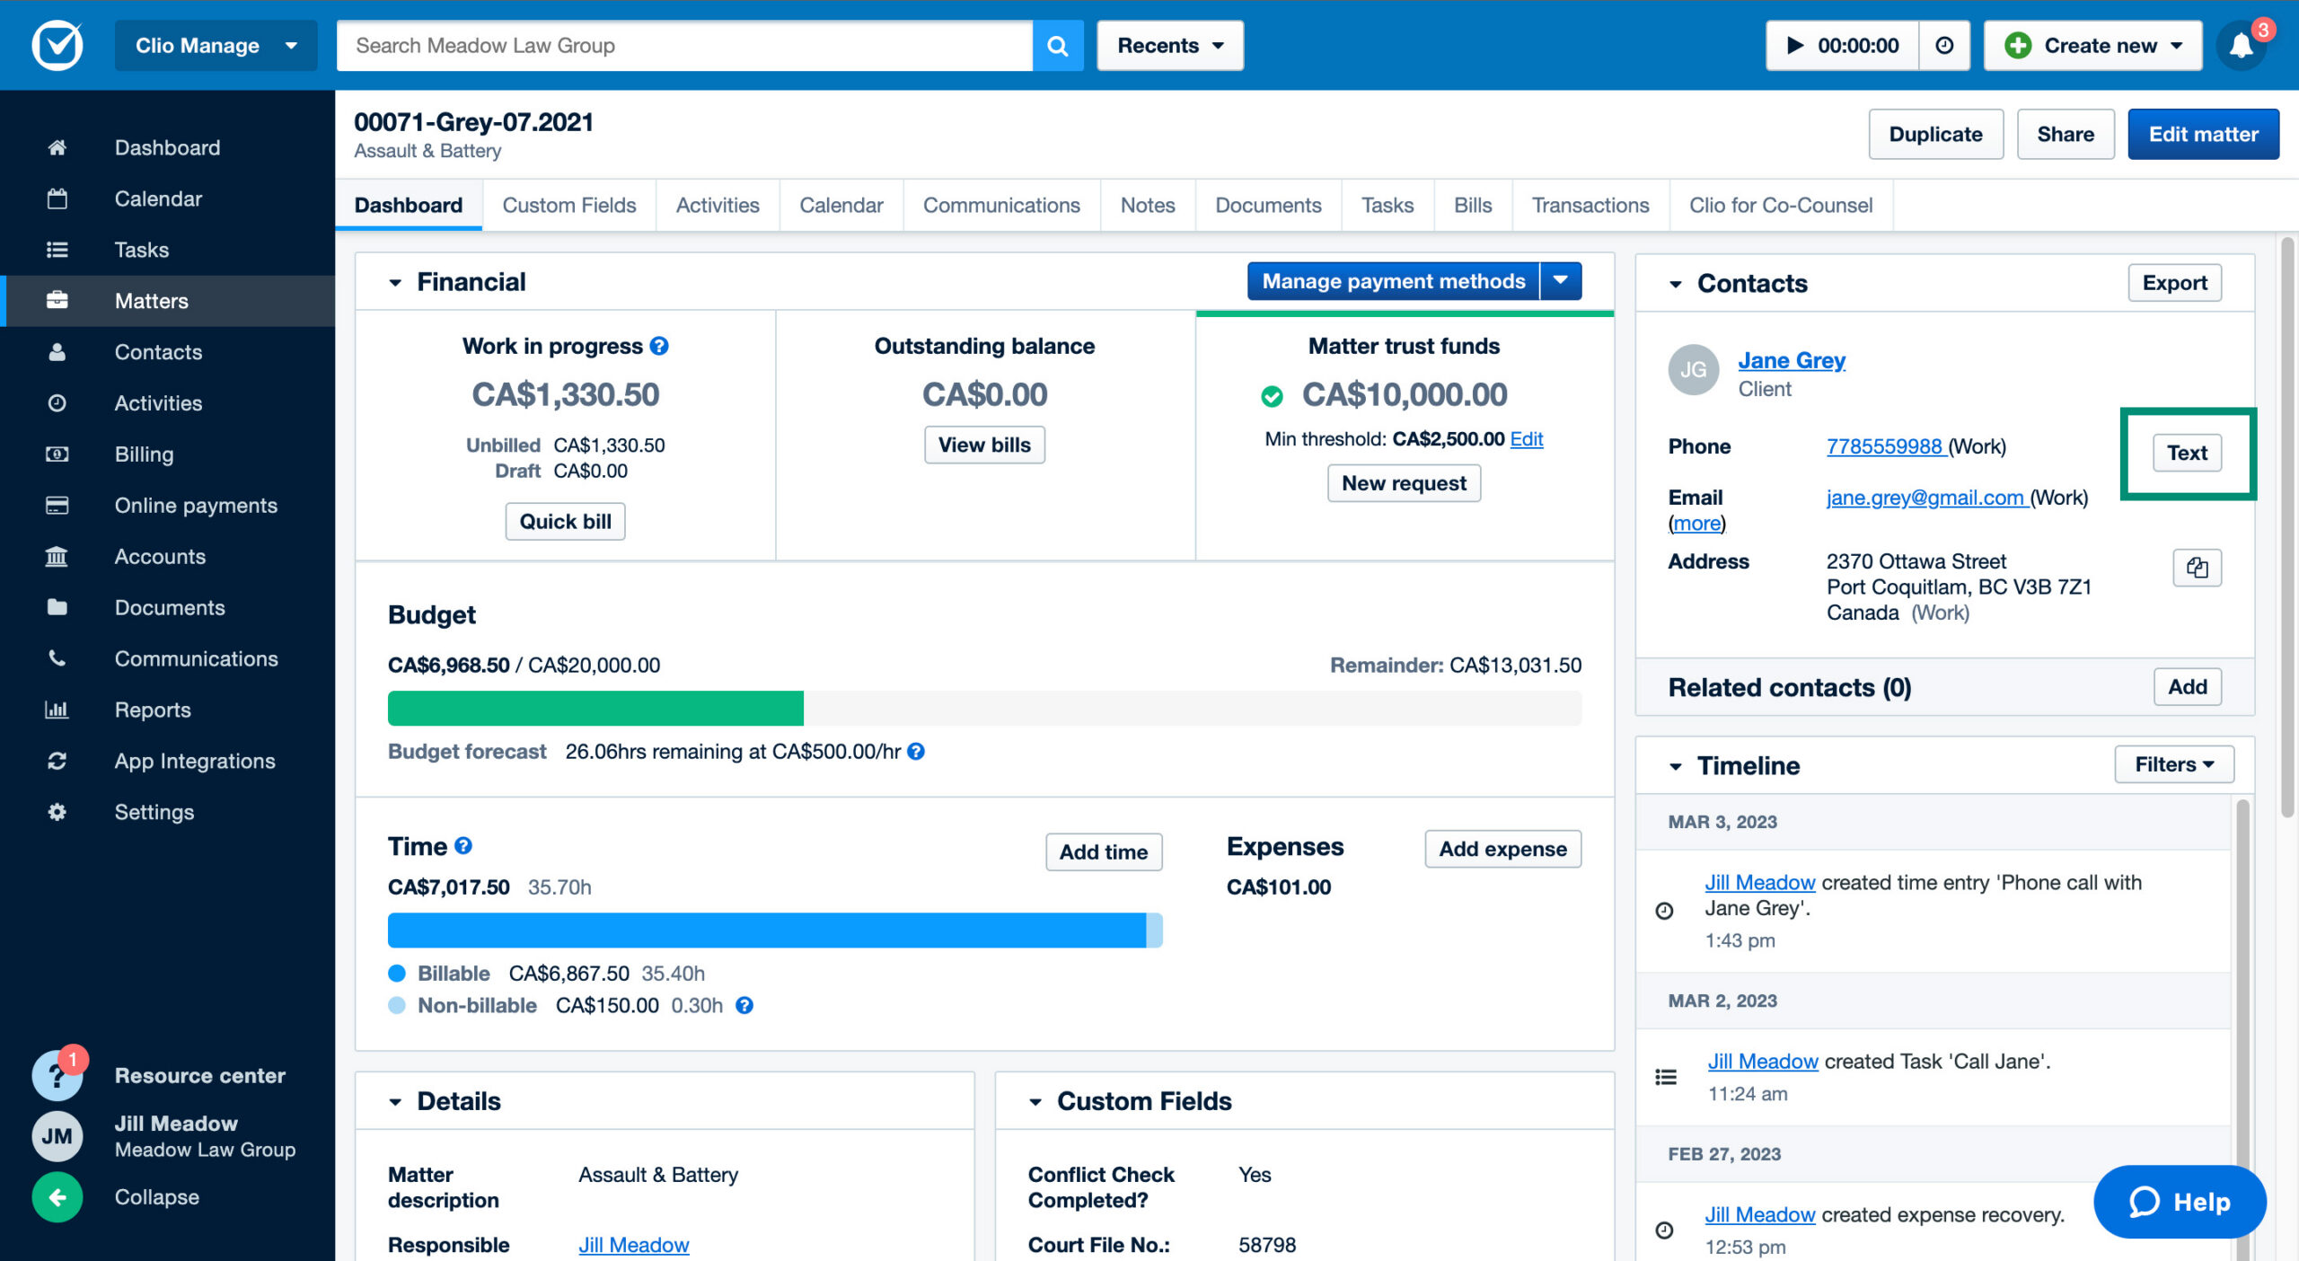Click the Work in progress help icon

(659, 346)
